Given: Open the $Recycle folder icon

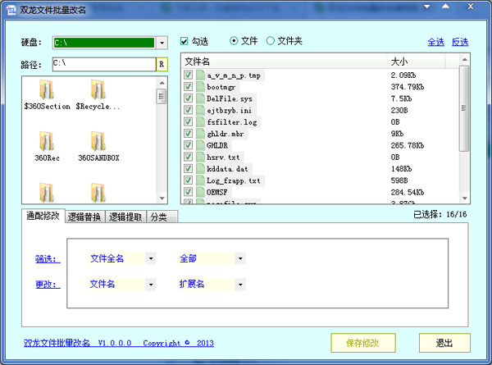Looking at the screenshot, I should 98,89.
